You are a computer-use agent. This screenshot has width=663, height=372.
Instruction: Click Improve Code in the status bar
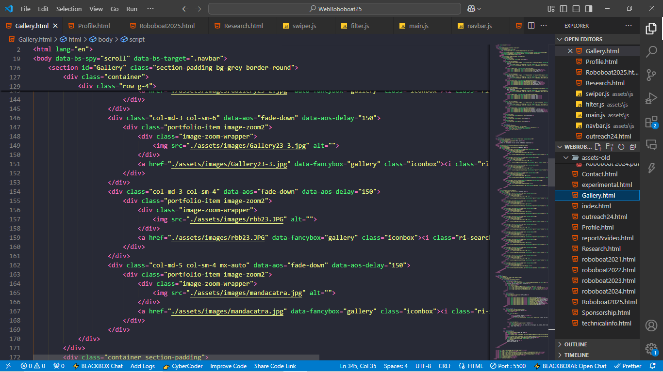pos(228,366)
